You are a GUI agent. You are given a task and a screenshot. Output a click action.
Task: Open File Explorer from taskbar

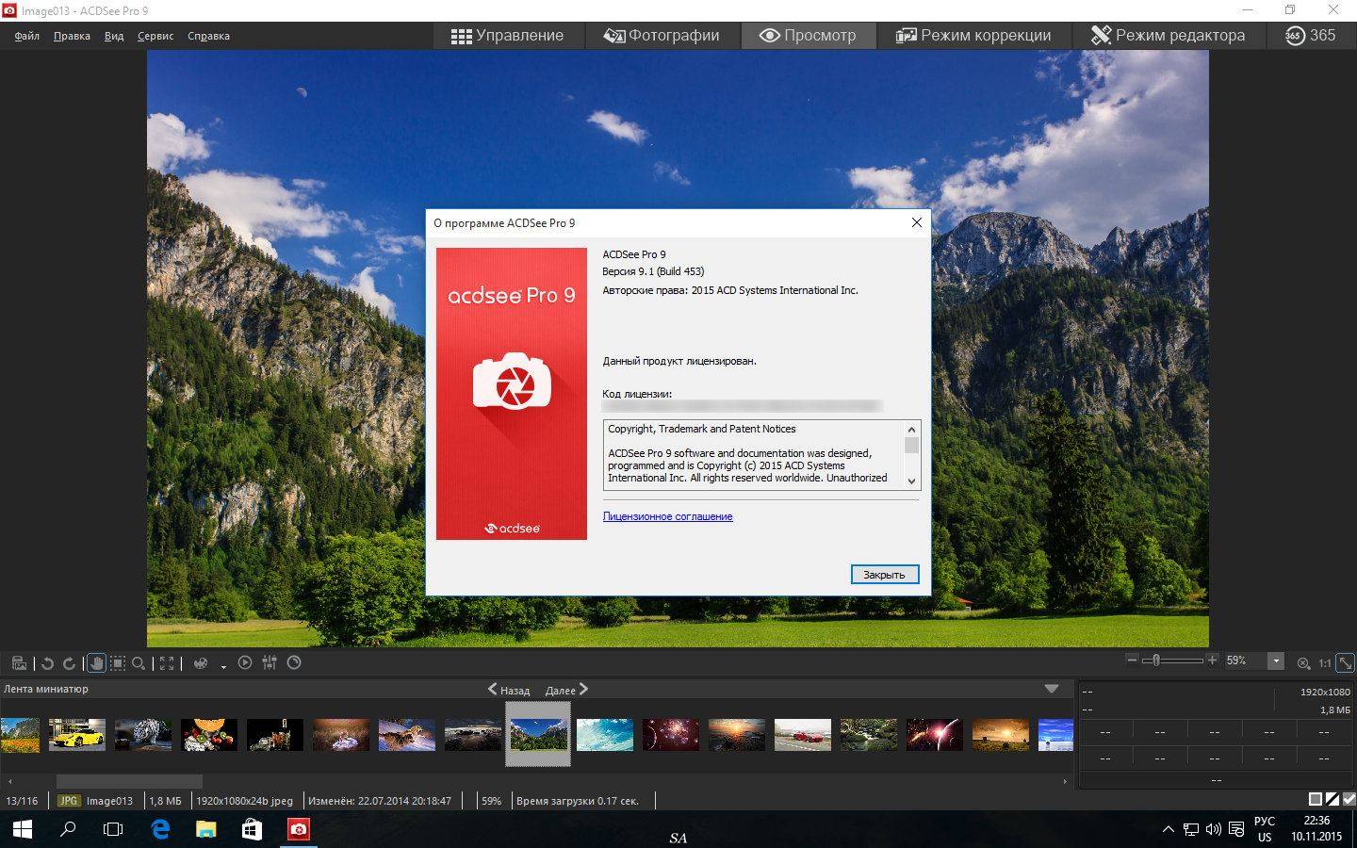click(205, 829)
